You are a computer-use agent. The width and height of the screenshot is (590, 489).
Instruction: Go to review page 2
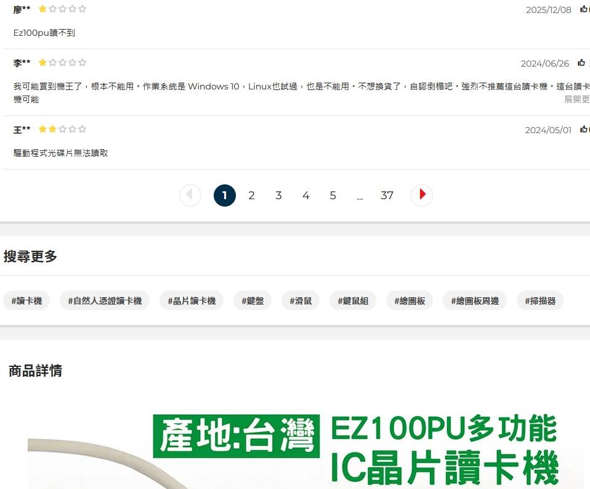coord(251,195)
